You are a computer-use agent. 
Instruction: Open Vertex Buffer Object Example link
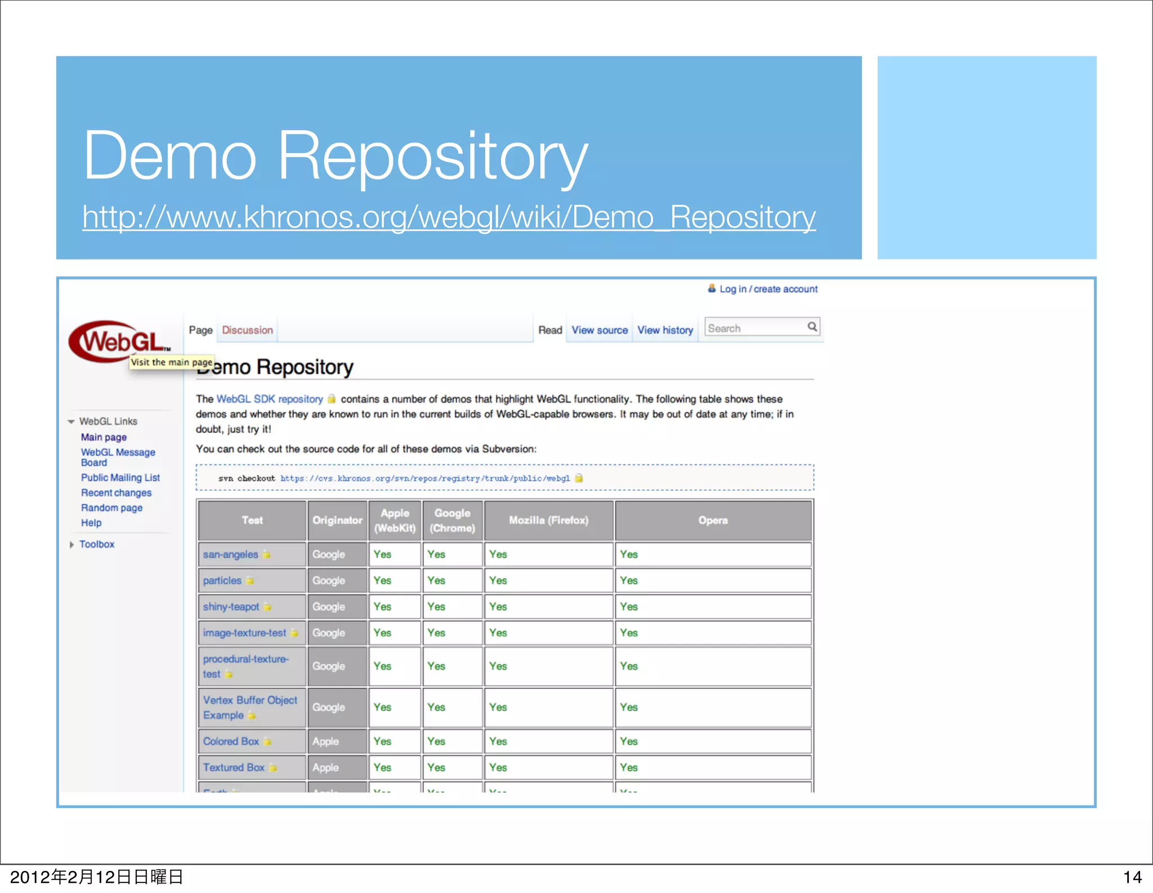(x=250, y=708)
